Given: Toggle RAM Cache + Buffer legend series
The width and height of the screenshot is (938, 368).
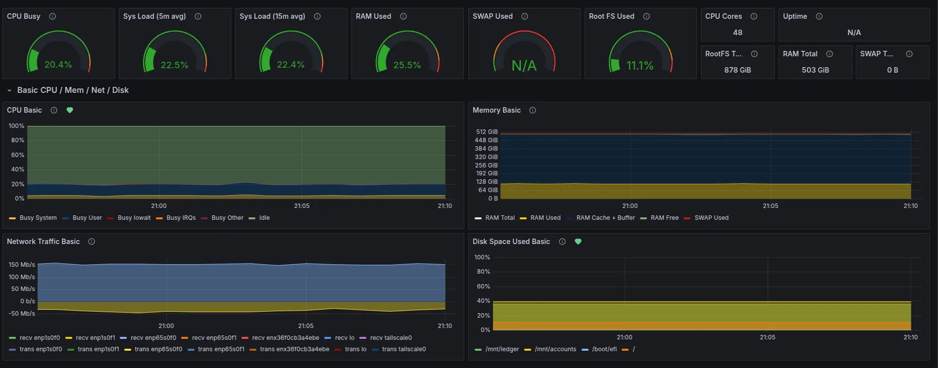Looking at the screenshot, I should point(605,218).
